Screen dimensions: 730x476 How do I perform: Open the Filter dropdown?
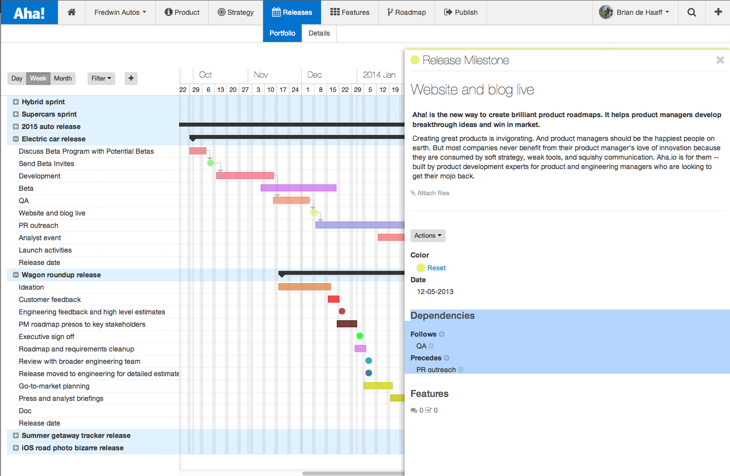click(101, 78)
